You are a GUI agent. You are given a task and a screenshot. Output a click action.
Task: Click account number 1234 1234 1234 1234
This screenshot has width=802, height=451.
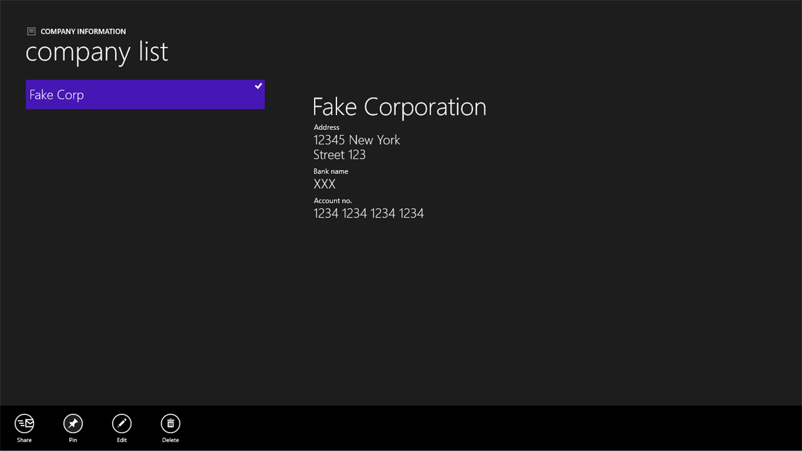point(368,213)
